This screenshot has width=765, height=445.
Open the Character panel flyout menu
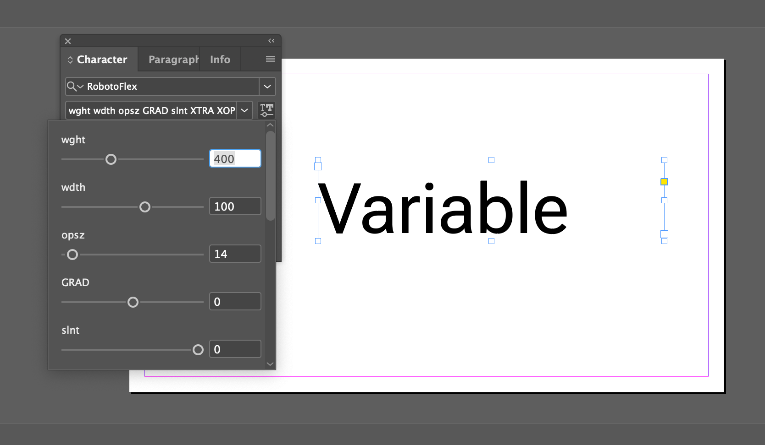[271, 59]
